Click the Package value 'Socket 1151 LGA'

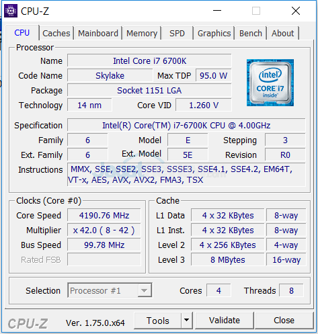pyautogui.click(x=149, y=90)
